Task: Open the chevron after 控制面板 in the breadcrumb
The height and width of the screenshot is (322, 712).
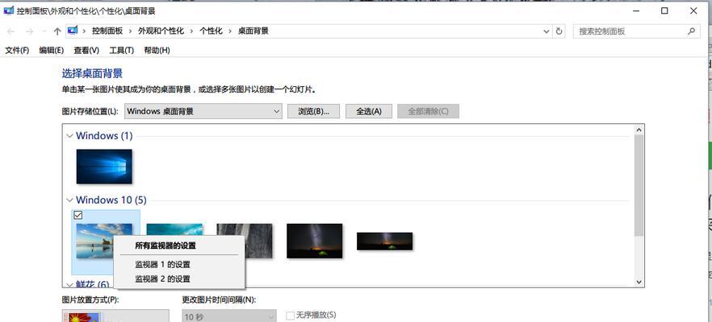Action: tap(130, 31)
